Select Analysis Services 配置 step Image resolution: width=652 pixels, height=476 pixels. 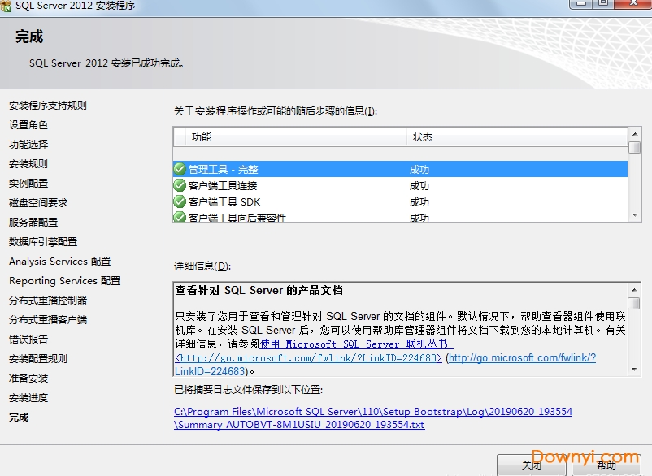[59, 262]
